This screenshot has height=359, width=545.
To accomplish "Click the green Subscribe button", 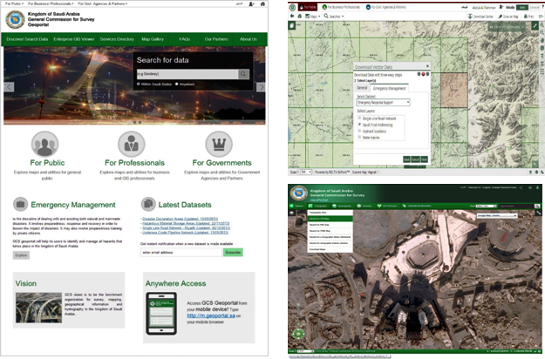I will pos(233,253).
